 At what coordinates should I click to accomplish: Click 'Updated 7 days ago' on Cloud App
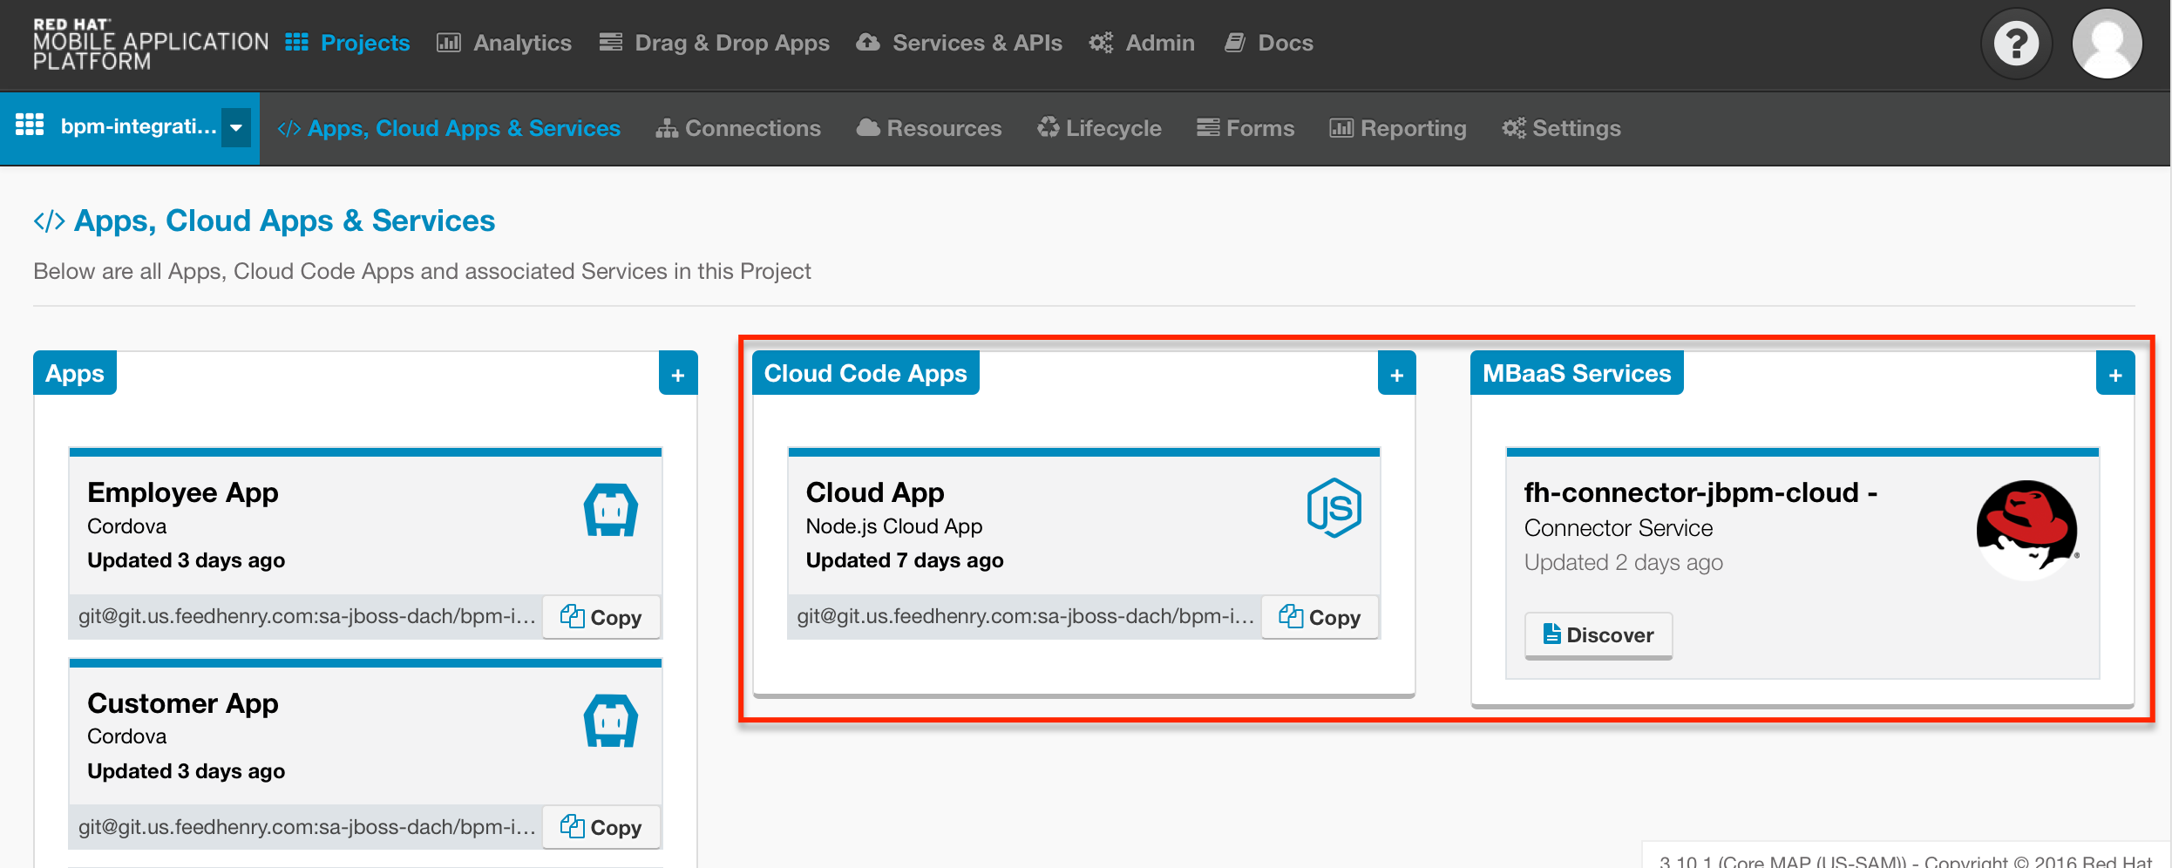(905, 560)
